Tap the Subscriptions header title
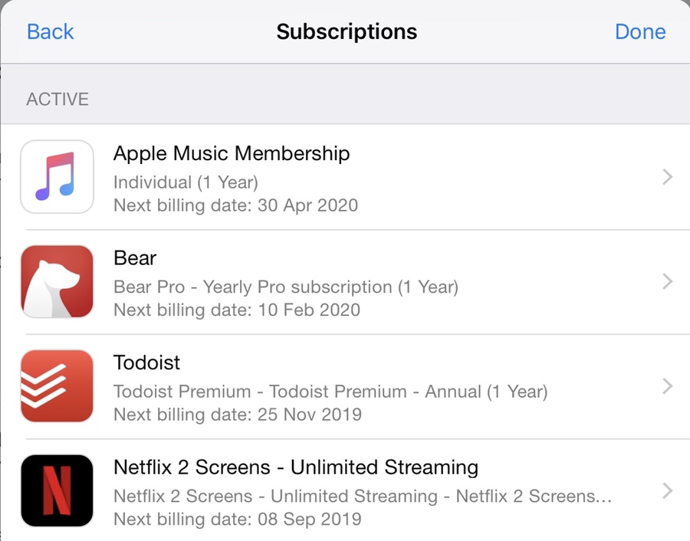The height and width of the screenshot is (541, 690). pyautogui.click(x=347, y=31)
